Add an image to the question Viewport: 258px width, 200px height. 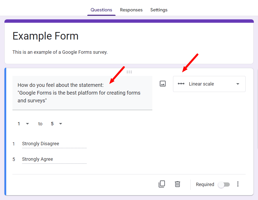163,84
